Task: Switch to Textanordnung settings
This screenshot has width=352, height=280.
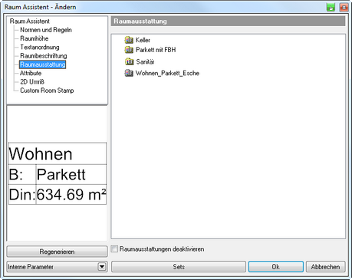Action: 40,48
